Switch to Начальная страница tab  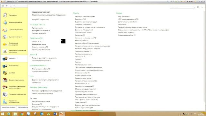pyautogui.click(x=9, y=107)
